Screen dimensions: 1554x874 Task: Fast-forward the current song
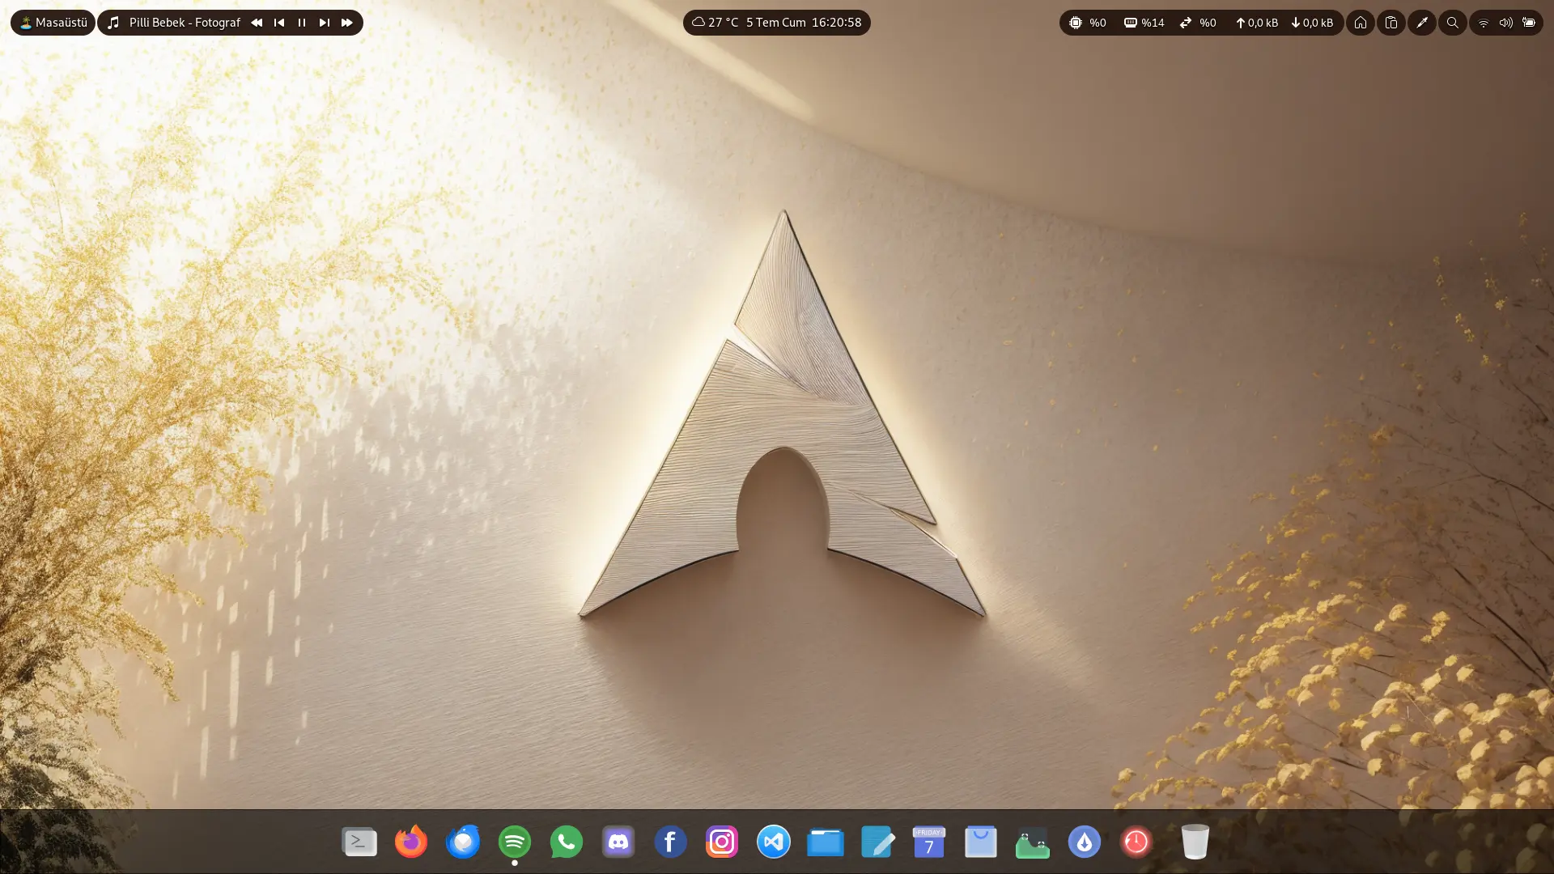pos(347,23)
